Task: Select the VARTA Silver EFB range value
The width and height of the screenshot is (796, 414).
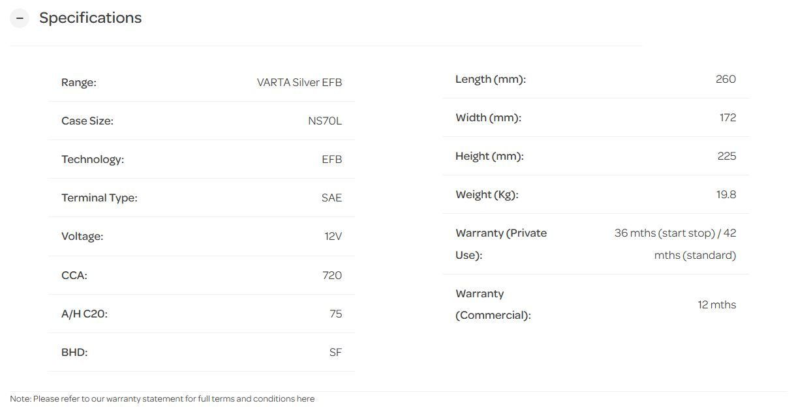Action: pos(299,83)
